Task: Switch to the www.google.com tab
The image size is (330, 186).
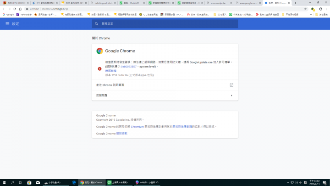Action: [x=248, y=3]
